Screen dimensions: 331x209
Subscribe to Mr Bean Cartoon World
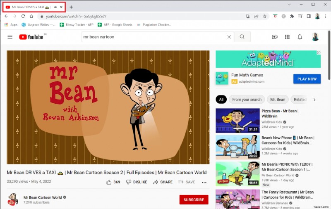194,199
